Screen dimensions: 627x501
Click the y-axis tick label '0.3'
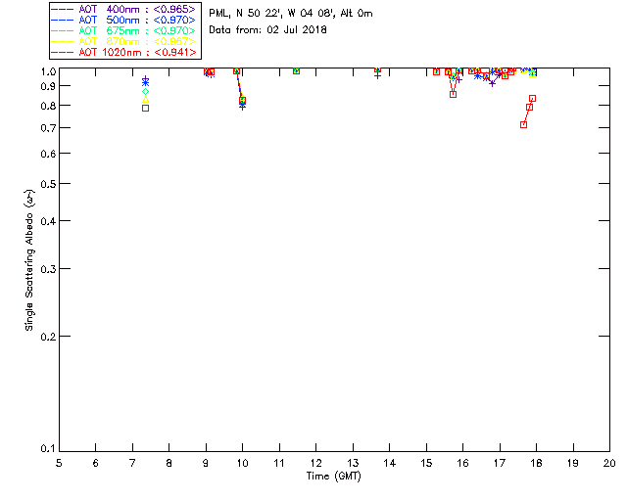(48, 269)
